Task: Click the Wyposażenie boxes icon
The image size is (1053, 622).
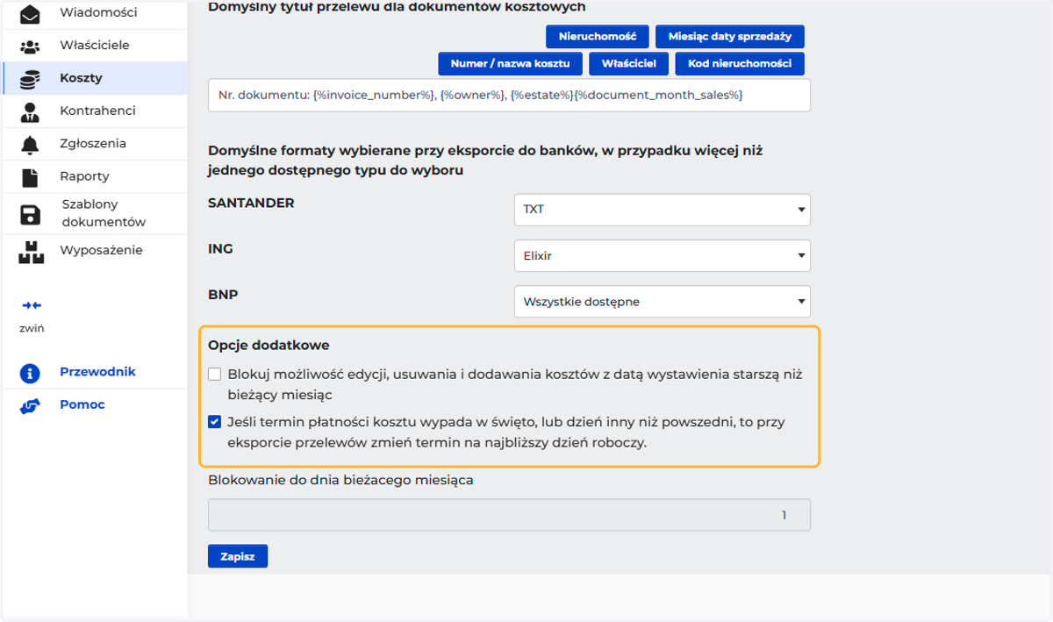Action: [31, 252]
